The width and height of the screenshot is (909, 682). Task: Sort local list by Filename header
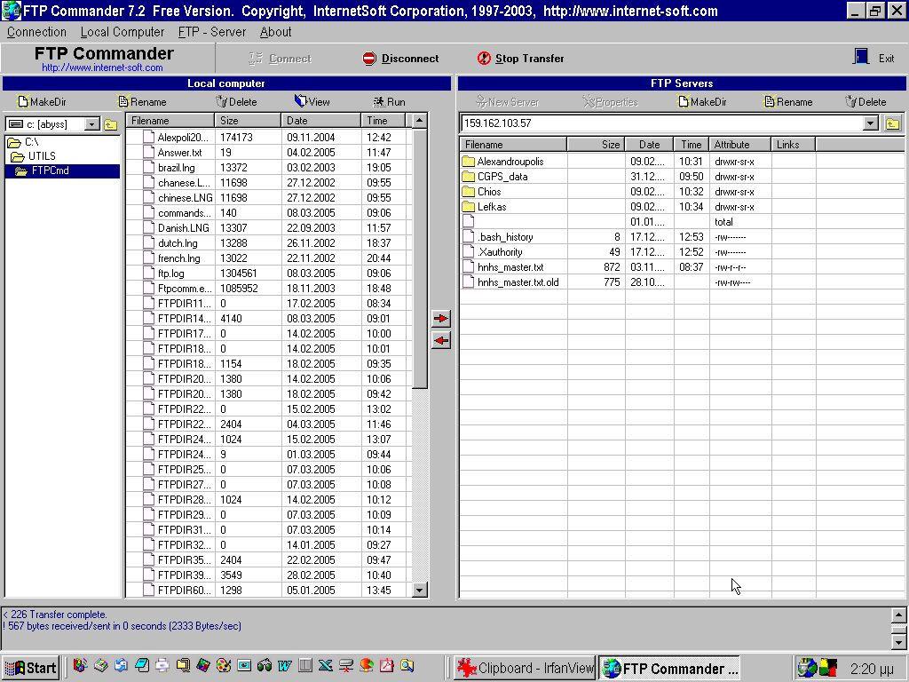(170, 121)
